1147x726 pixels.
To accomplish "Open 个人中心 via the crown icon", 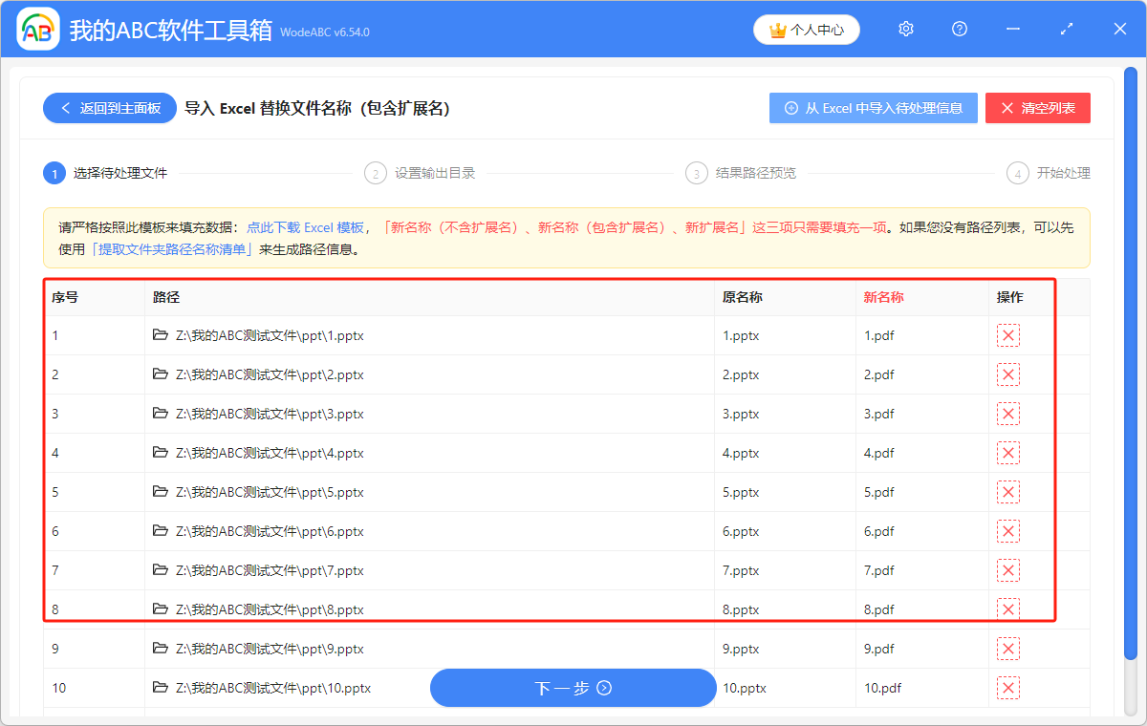I will pos(806,29).
